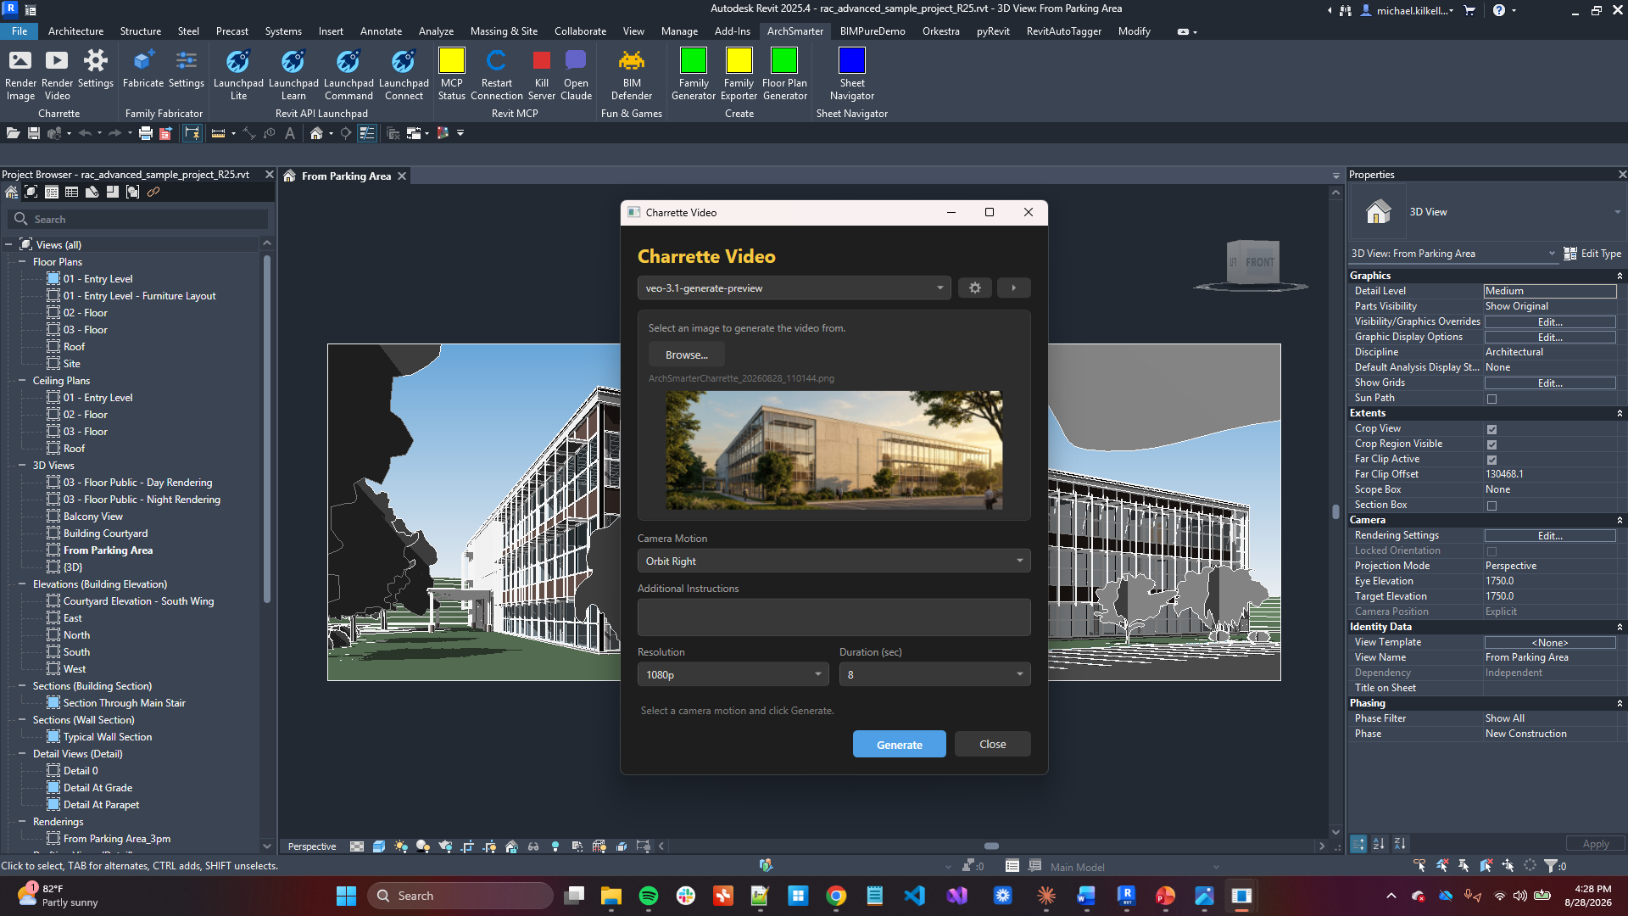
Task: Open the Edit Type button in Properties
Action: (1592, 254)
